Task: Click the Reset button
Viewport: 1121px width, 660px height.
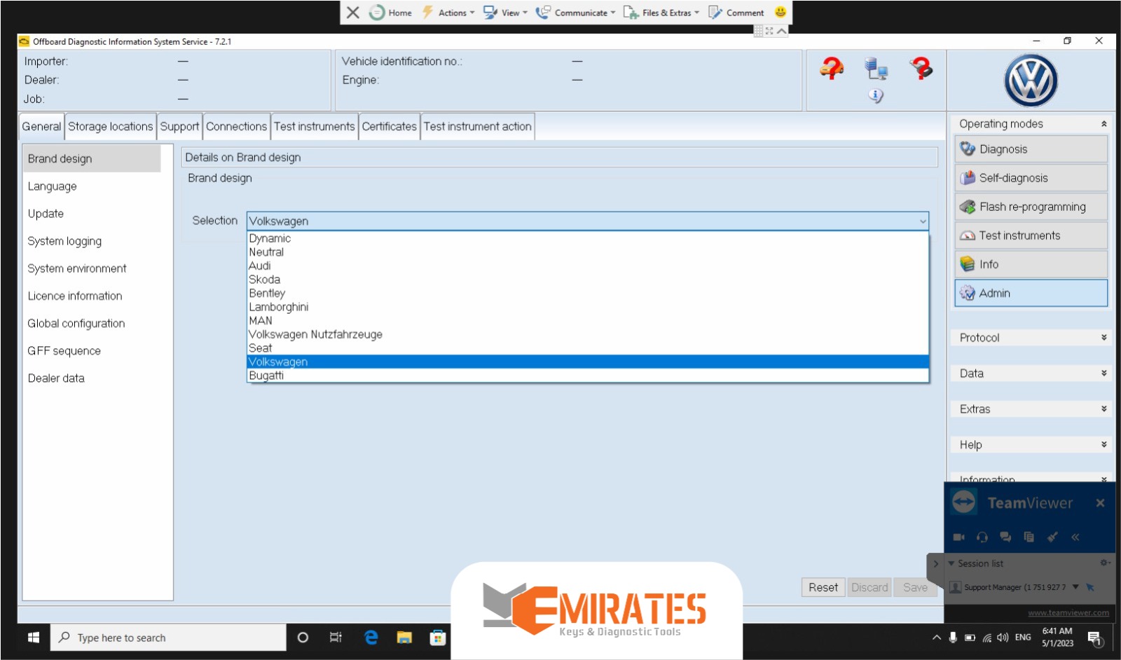Action: 823,587
